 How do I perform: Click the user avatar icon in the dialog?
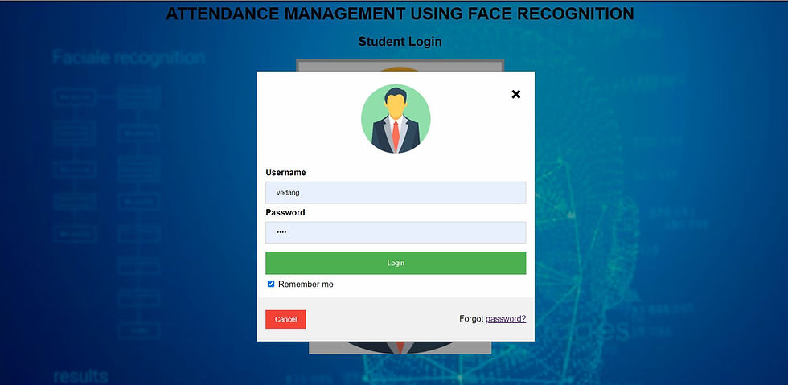[x=396, y=119]
